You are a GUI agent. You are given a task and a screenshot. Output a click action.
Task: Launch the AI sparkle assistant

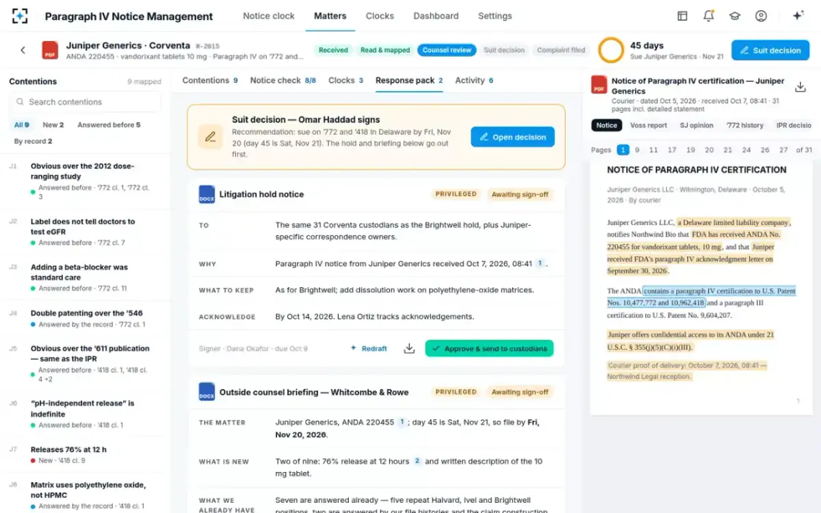[797, 16]
